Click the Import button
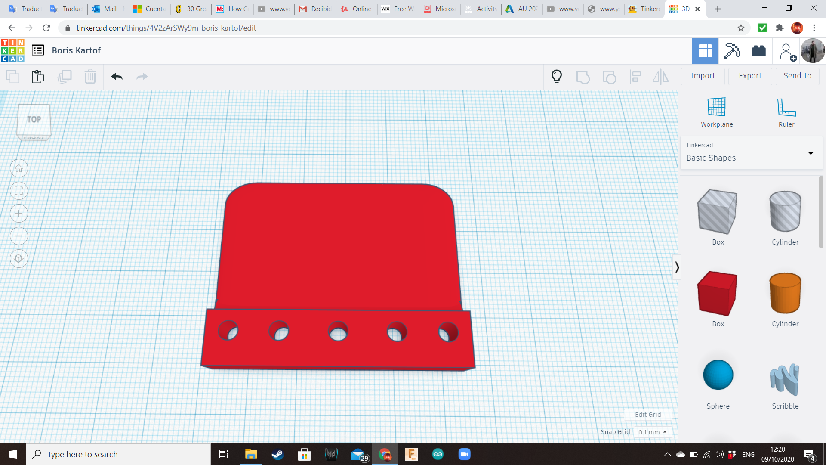This screenshot has width=826, height=465. coord(703,76)
